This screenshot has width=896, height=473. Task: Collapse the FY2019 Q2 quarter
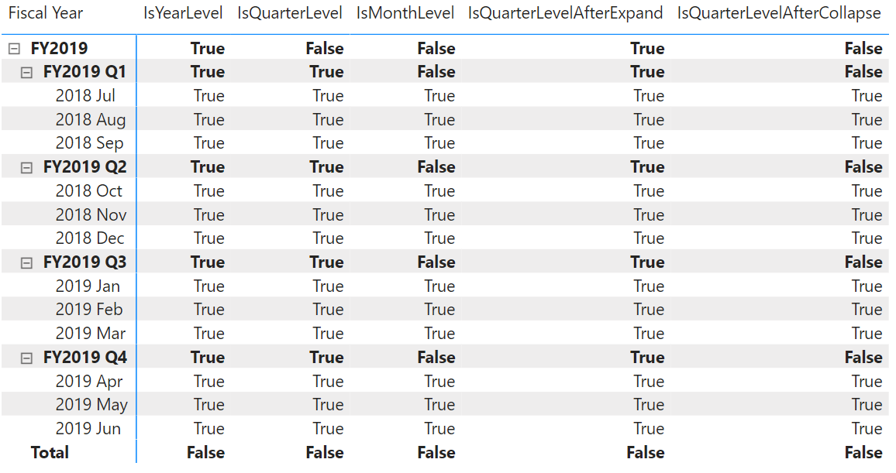[26, 168]
